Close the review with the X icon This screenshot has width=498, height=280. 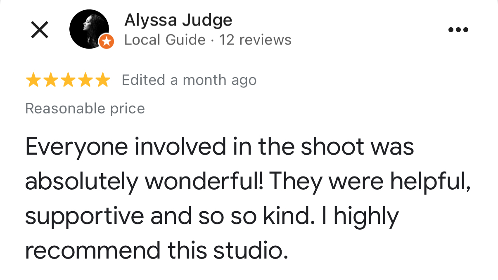coord(40,30)
